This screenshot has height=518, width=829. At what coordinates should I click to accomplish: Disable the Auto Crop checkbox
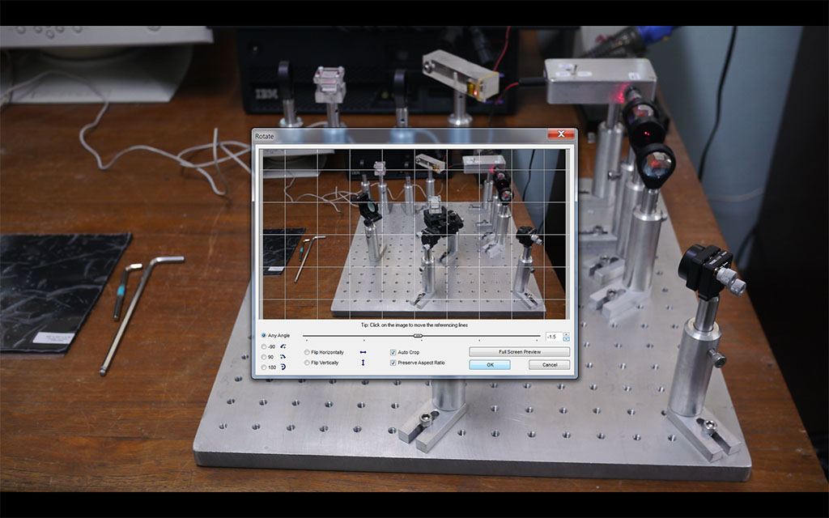click(x=393, y=352)
